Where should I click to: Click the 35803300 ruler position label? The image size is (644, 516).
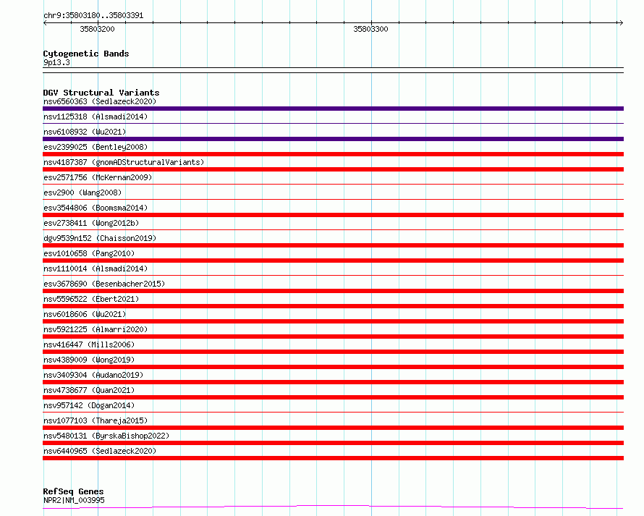tap(370, 29)
